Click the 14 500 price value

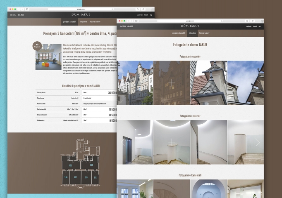click(113, 115)
